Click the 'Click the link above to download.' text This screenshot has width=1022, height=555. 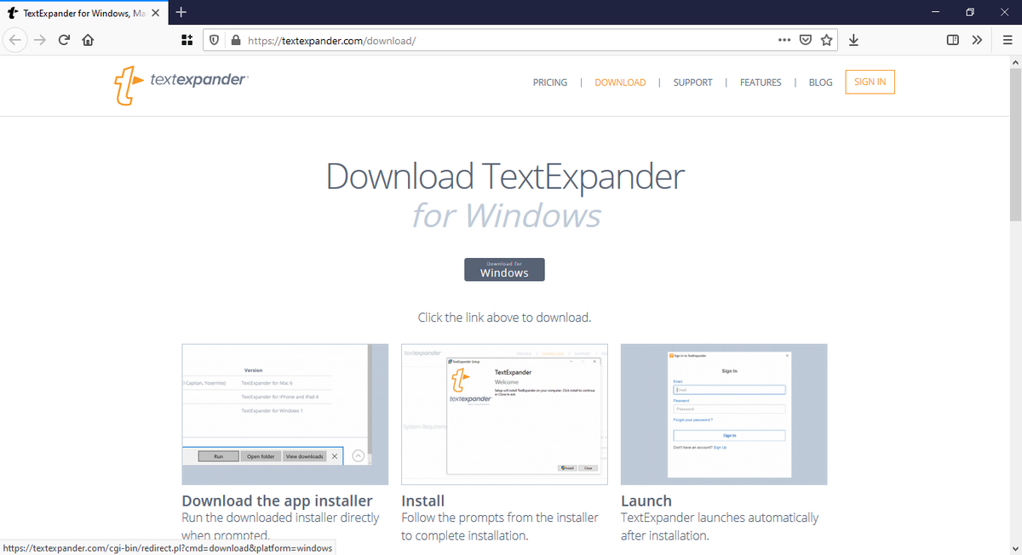pyautogui.click(x=504, y=318)
